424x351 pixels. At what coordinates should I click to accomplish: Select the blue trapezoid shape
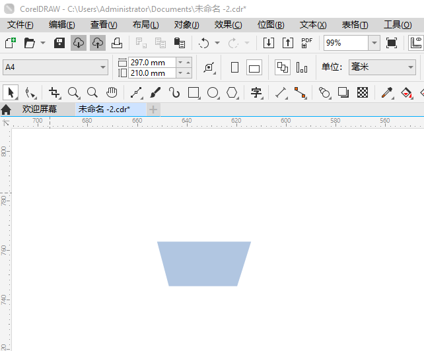(x=204, y=264)
